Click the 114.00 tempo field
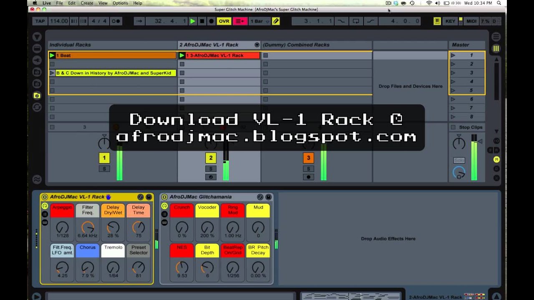 58,21
